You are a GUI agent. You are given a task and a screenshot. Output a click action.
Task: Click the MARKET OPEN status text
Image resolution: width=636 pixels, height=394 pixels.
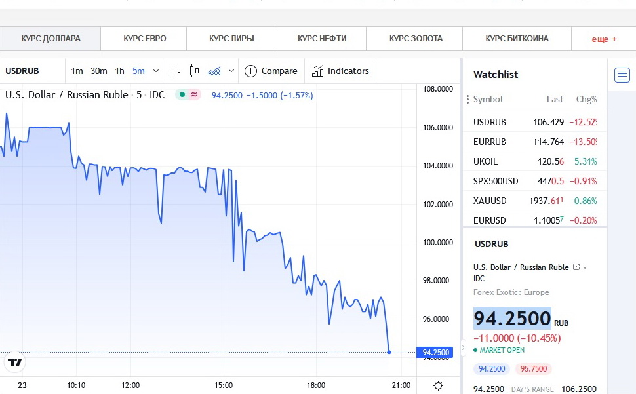pos(502,350)
